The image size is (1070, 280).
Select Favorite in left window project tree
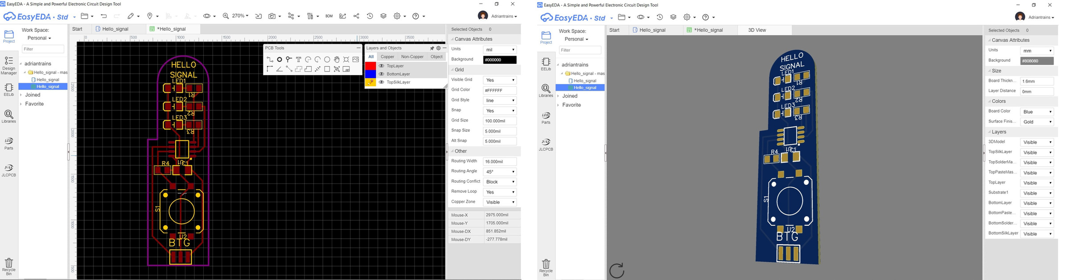coord(34,104)
